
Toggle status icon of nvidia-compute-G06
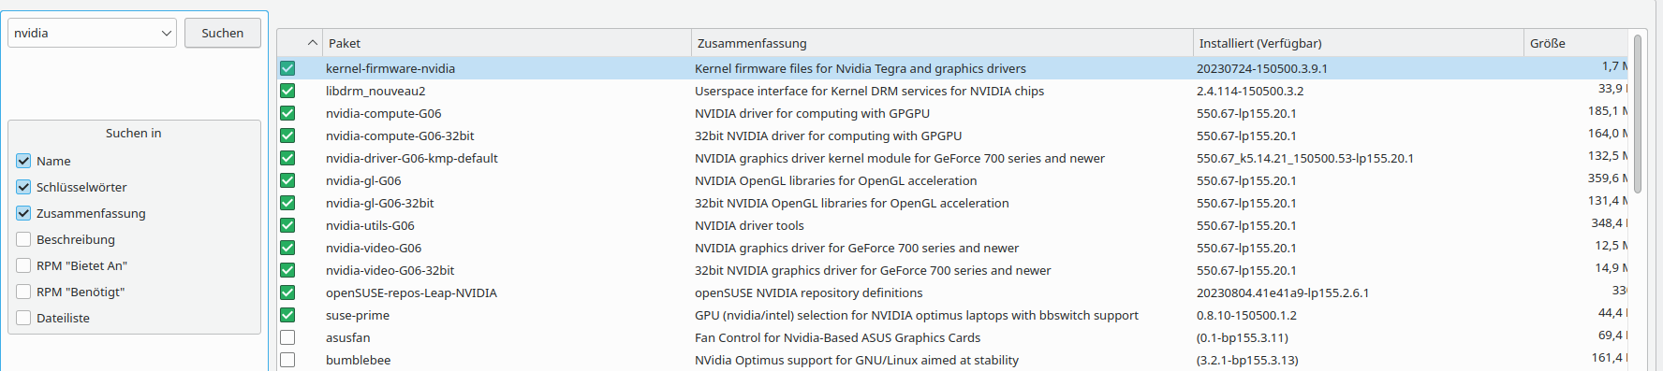[x=287, y=113]
